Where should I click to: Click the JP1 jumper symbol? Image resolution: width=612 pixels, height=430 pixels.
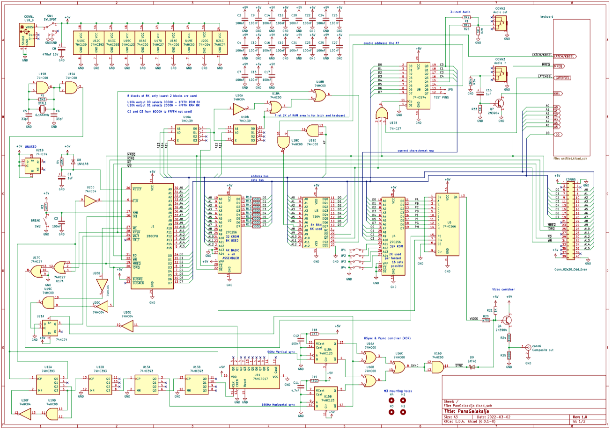tap(357, 251)
